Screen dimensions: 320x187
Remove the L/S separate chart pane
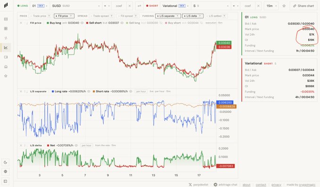[21, 92]
